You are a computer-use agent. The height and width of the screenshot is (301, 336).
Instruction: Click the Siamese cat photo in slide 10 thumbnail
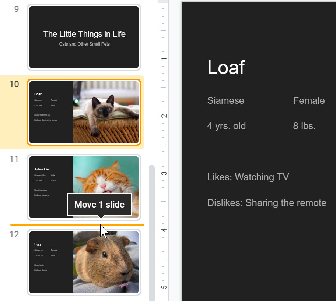[106, 112]
